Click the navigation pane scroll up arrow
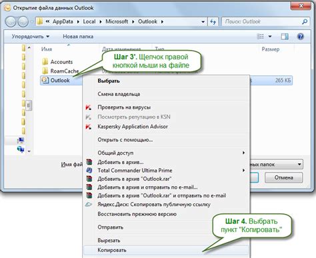The height and width of the screenshot is (258, 316). (x=29, y=48)
